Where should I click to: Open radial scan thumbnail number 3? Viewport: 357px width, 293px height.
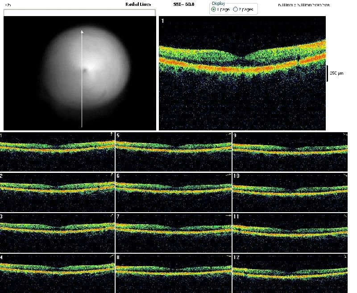(x=57, y=233)
